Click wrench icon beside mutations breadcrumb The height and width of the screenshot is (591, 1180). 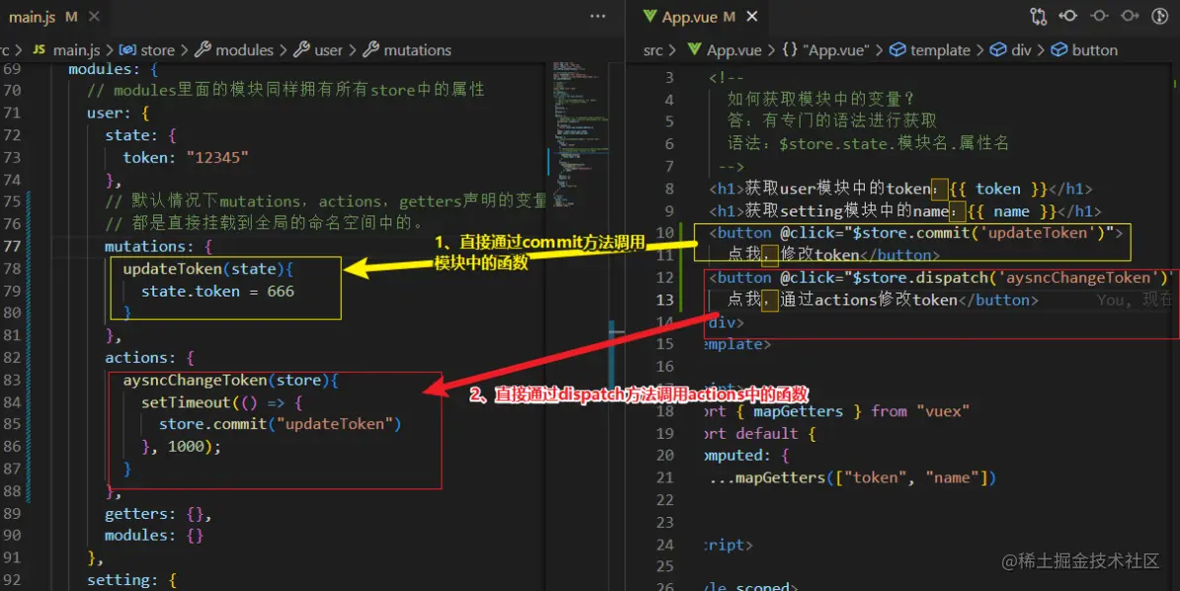[371, 50]
